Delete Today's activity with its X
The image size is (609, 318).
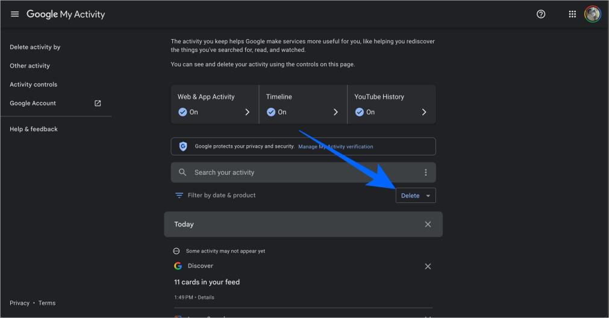click(428, 225)
